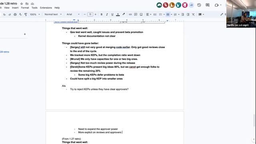Activate the paint format tool
Image resolution: width=256 pixels, height=144 pixels.
(x=26, y=14)
